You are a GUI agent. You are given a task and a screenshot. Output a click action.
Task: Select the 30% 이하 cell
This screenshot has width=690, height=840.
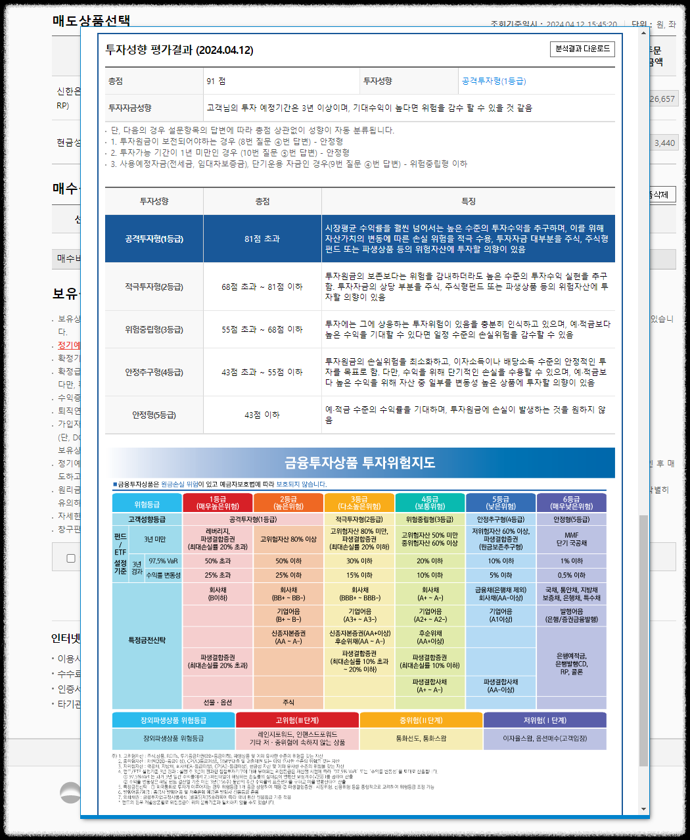(x=359, y=561)
